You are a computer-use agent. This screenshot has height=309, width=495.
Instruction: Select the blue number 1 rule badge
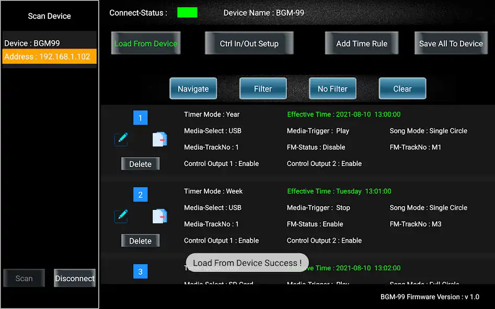coord(140,117)
